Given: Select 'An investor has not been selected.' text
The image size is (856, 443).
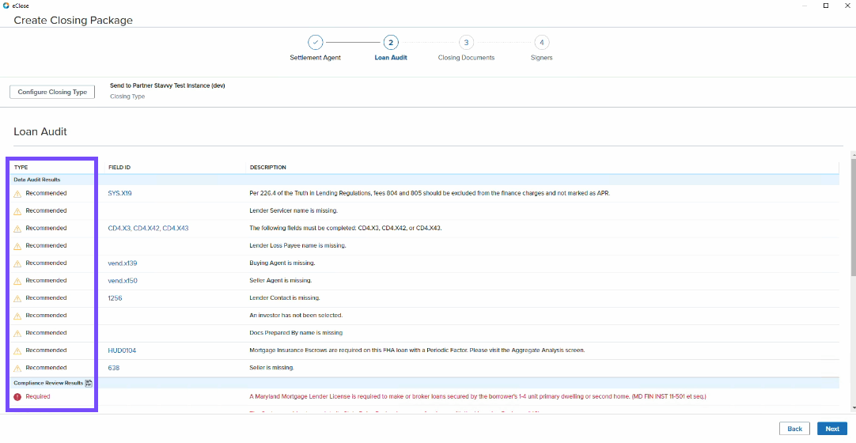Looking at the screenshot, I should pyautogui.click(x=296, y=316).
